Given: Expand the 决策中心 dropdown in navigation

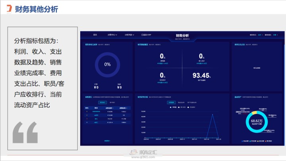Looking at the screenshot, I should tap(112, 35).
